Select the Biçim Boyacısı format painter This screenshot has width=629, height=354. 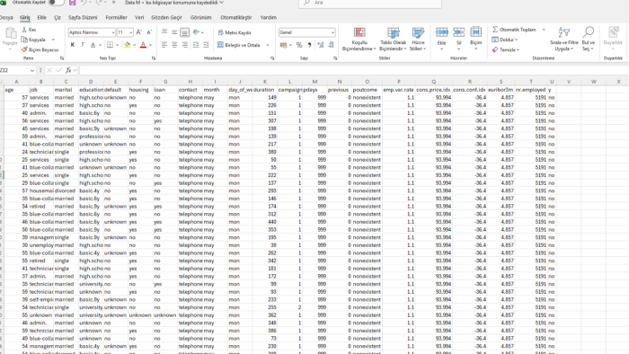[40, 49]
